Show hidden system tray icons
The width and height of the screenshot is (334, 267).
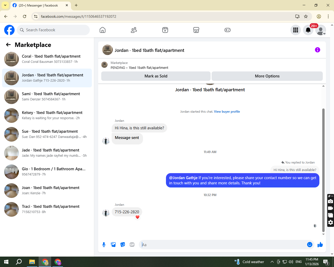click(x=272, y=262)
